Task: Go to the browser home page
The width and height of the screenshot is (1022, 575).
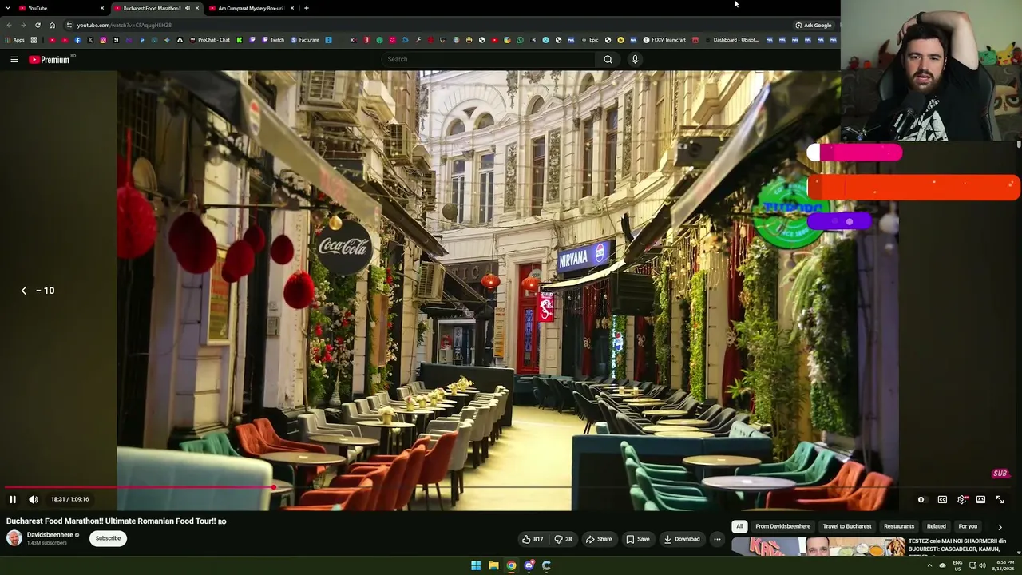Action: coord(53,25)
